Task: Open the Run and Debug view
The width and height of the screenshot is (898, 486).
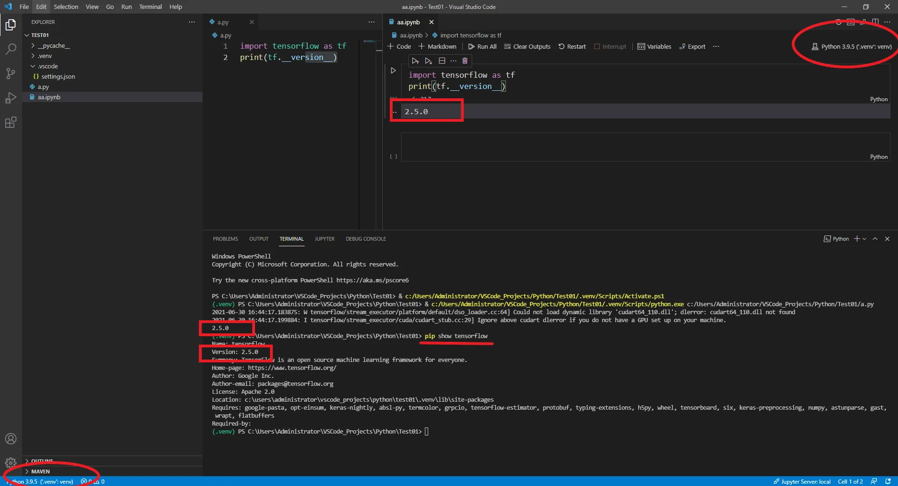Action: coord(10,98)
